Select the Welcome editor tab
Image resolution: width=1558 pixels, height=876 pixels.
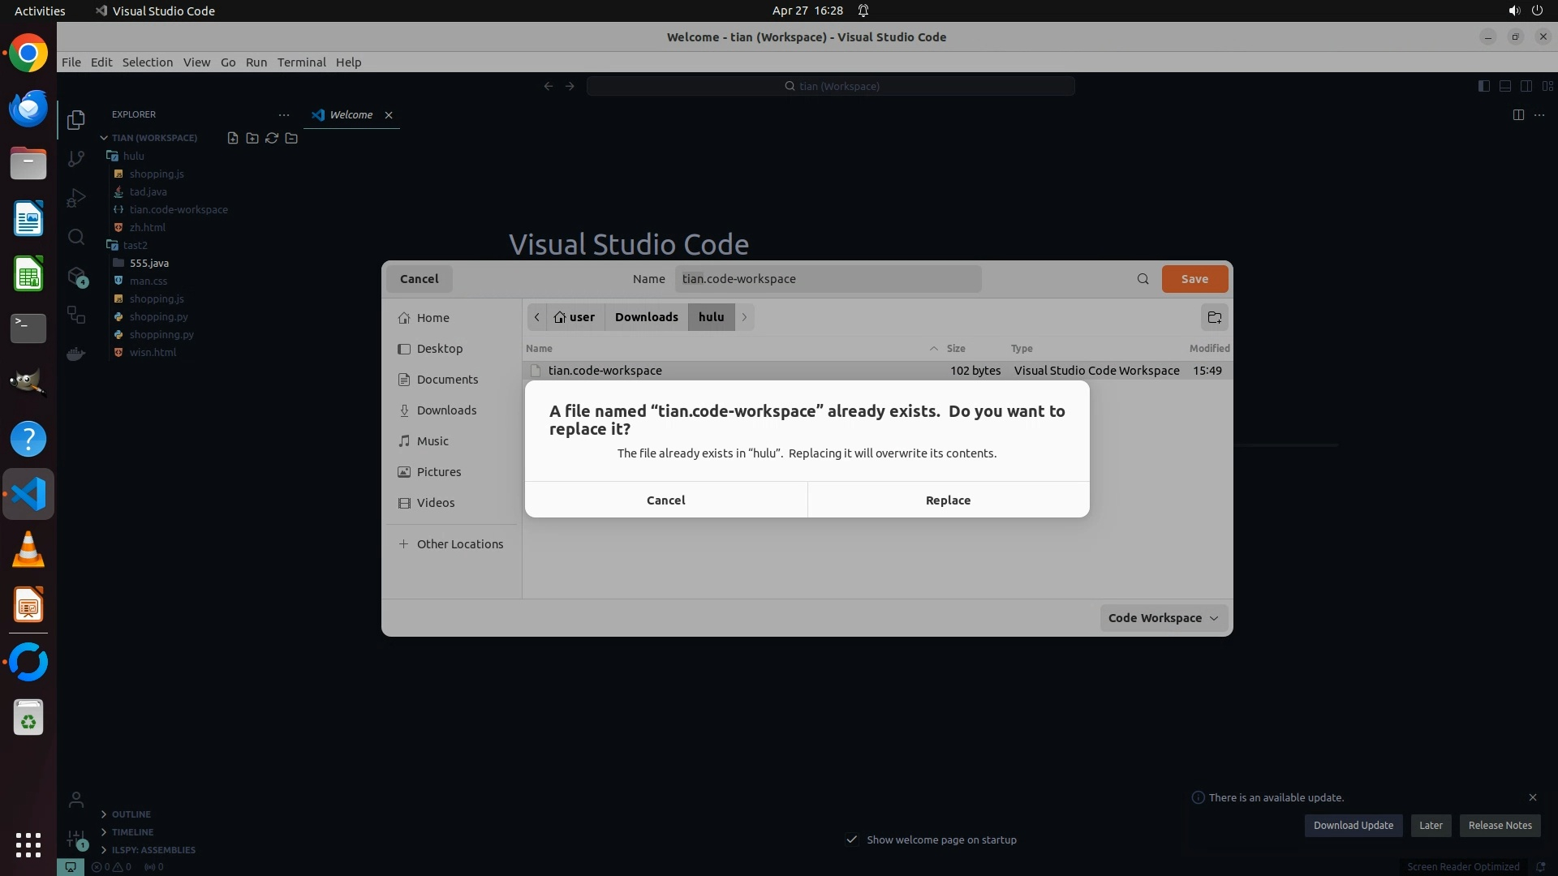(x=351, y=115)
